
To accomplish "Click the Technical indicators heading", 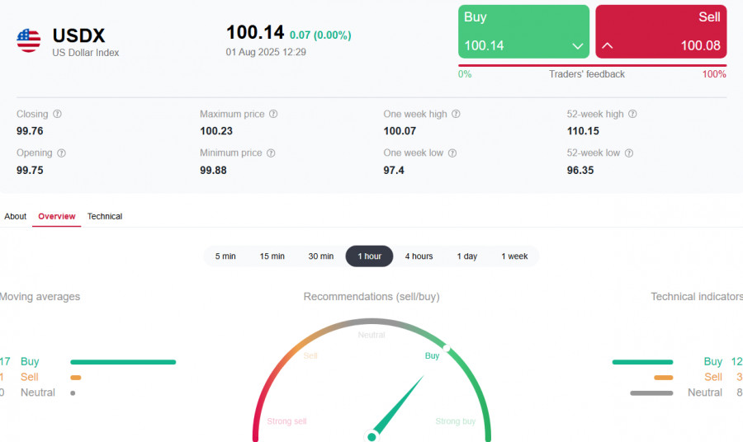I will click(x=697, y=297).
